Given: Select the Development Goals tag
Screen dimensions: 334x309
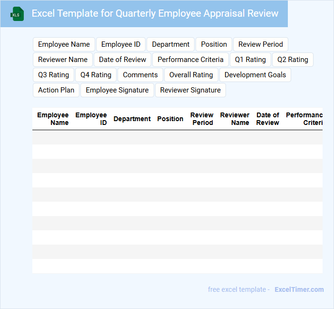Looking at the screenshot, I should point(255,75).
